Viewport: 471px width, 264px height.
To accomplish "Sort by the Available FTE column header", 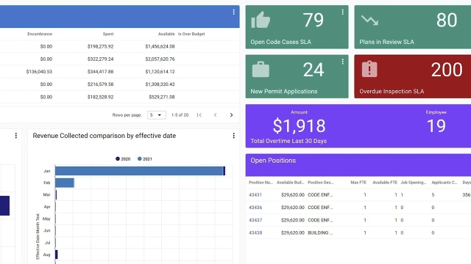I will [385, 183].
